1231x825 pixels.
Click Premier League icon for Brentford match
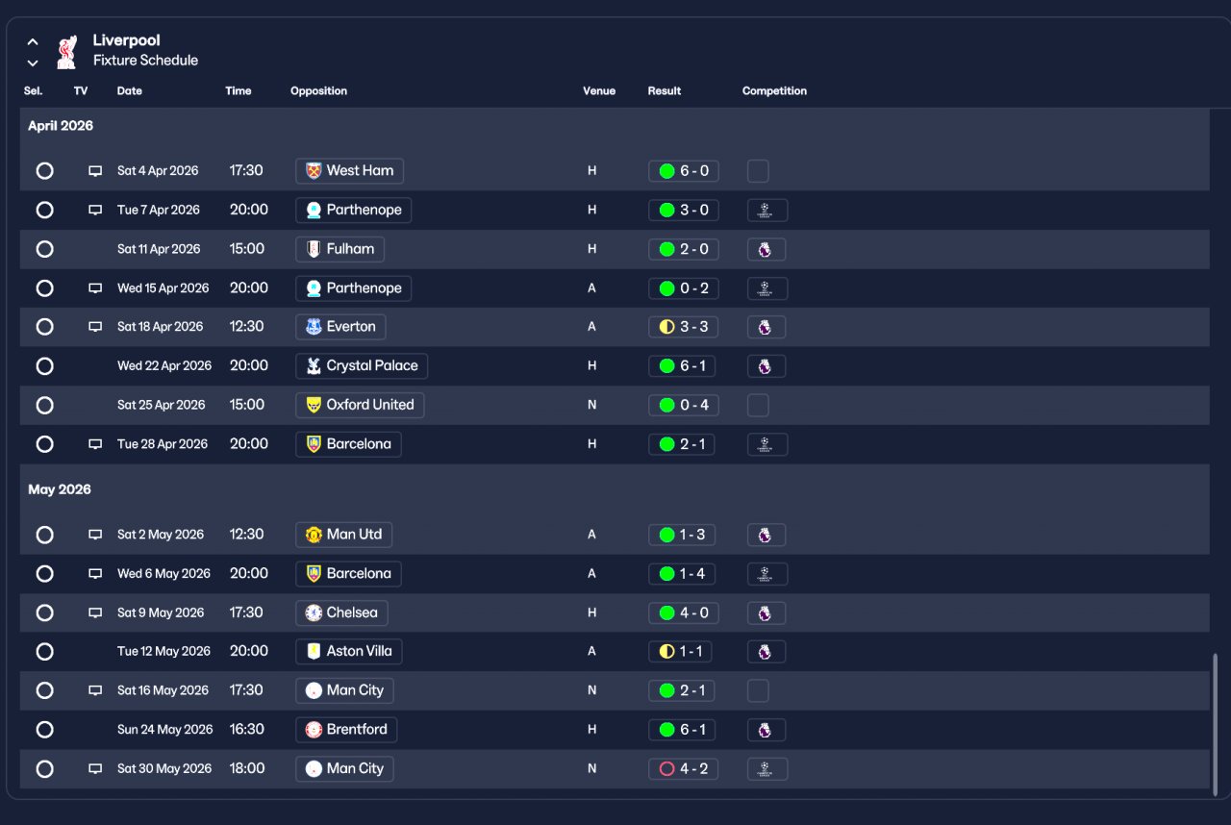tap(766, 730)
